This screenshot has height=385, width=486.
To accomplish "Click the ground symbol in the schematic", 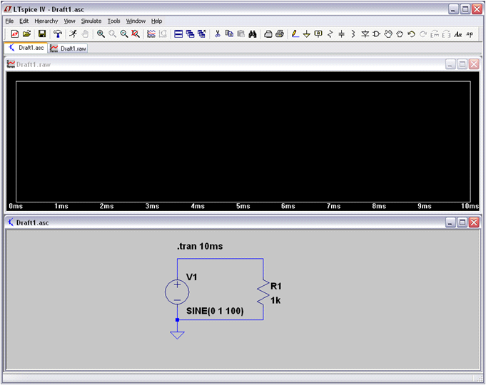I will tap(177, 335).
